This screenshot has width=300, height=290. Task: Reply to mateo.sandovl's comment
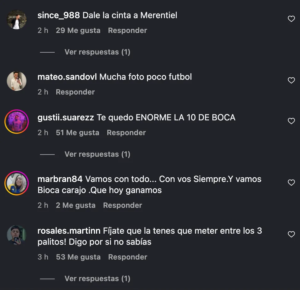coord(75,92)
